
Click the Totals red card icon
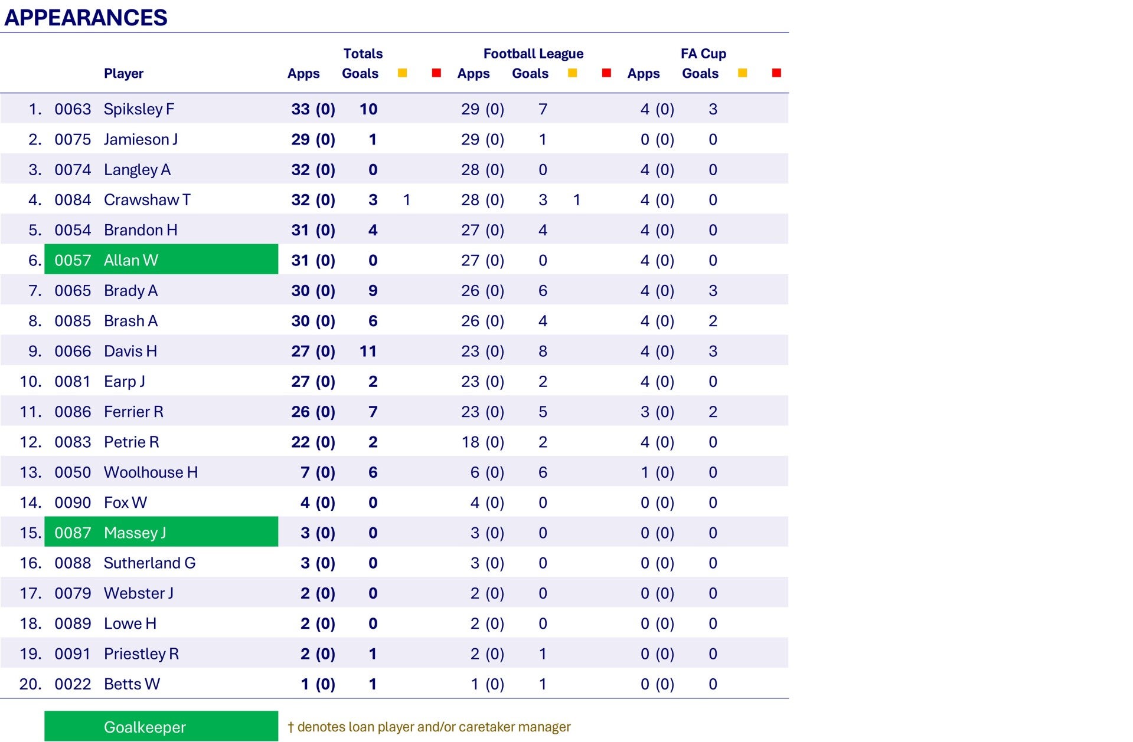[x=436, y=73]
